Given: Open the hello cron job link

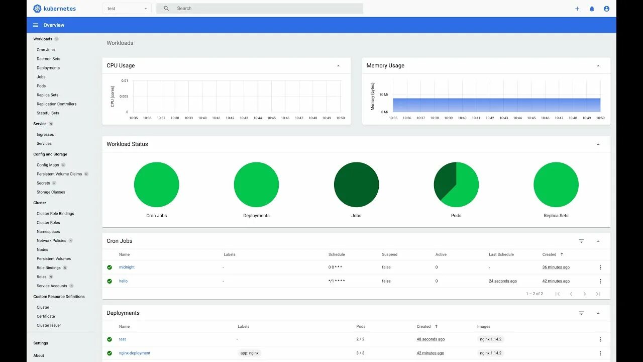Looking at the screenshot, I should click(123, 281).
